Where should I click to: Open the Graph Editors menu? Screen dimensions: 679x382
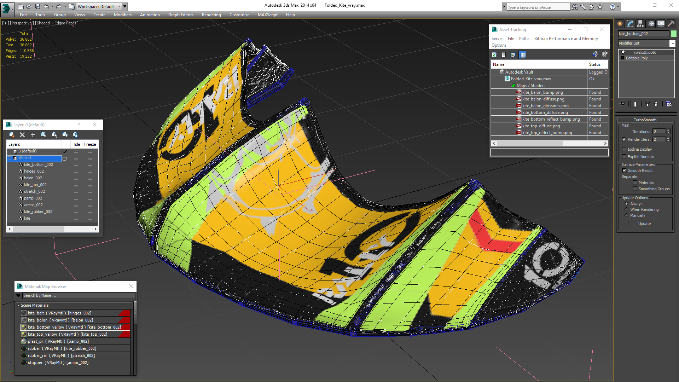pyautogui.click(x=181, y=15)
